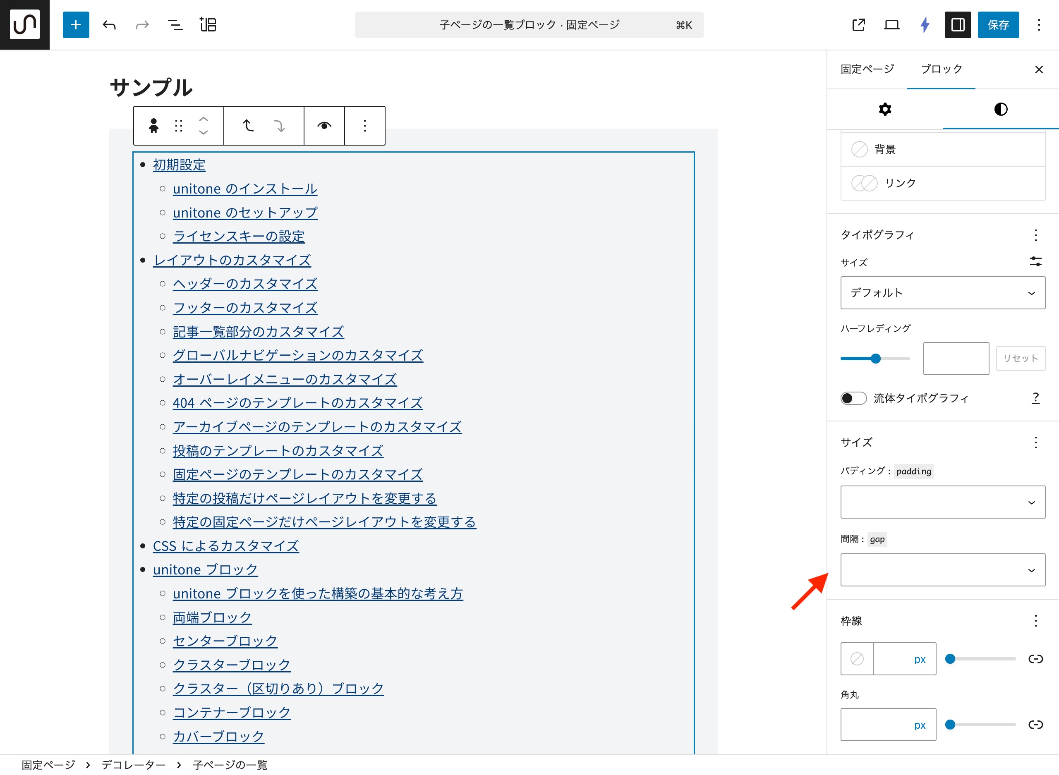The width and height of the screenshot is (1059, 775).
Task: Open the gap 間隔 dropdown
Action: pos(942,569)
